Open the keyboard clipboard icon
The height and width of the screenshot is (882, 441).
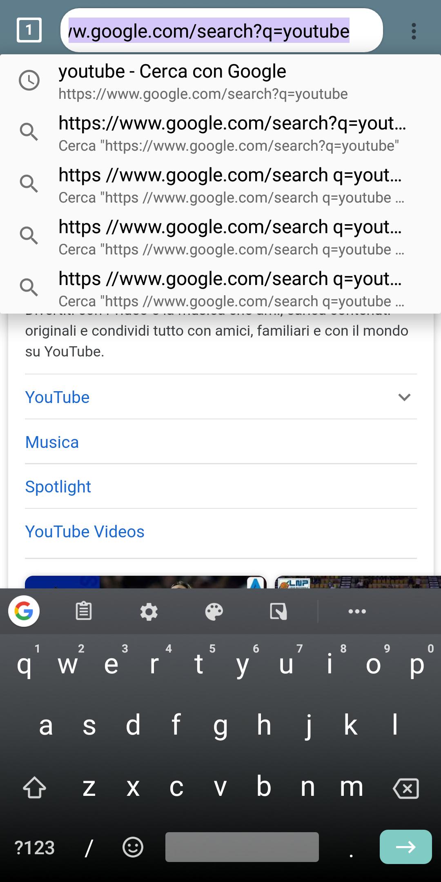[84, 611]
